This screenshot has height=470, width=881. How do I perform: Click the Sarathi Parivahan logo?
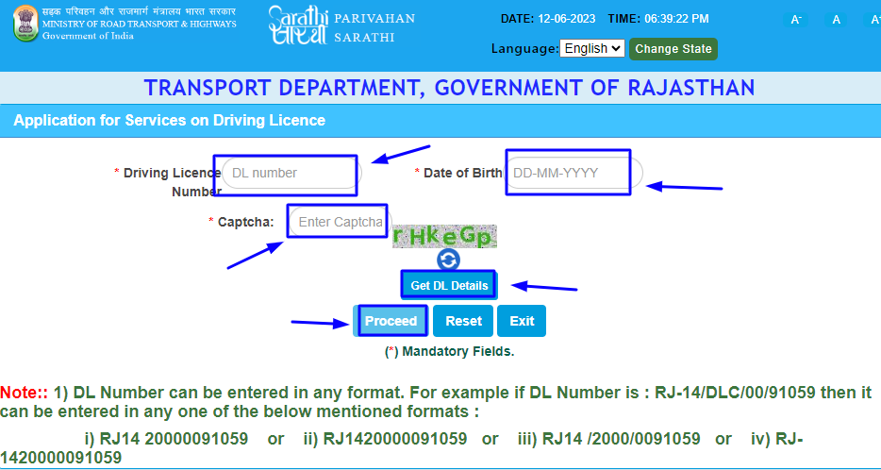298,25
